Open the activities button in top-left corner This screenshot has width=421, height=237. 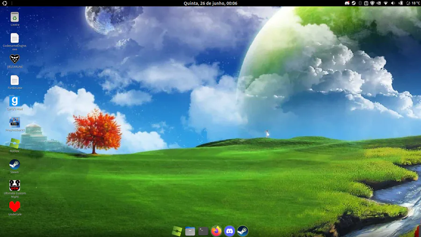coord(5,3)
